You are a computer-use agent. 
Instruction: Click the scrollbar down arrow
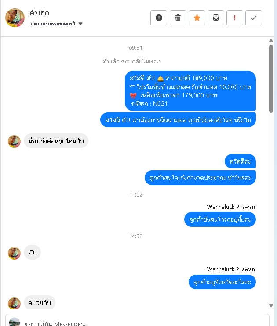point(271,305)
